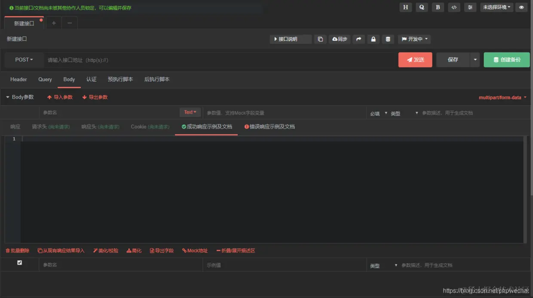
Task: Click the Q query shortcut button
Action: point(422,7)
